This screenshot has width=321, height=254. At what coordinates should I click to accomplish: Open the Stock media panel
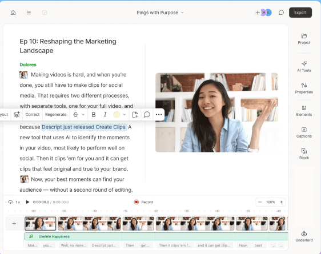pos(304,154)
